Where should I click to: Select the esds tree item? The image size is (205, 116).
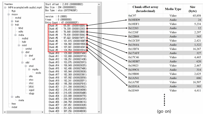click(38, 73)
